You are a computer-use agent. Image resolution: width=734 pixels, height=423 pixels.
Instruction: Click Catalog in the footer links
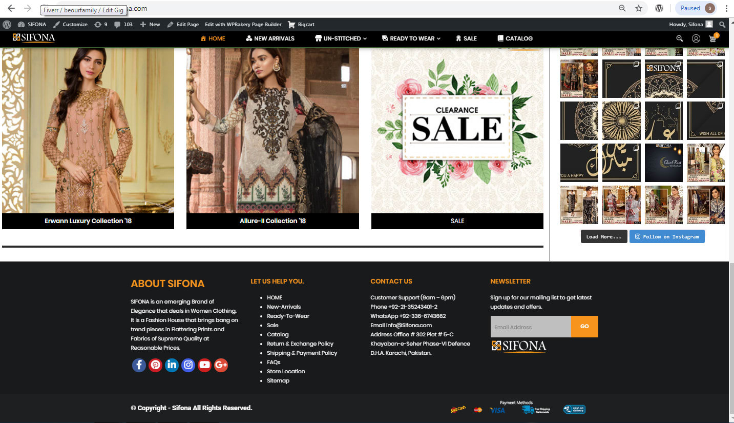278,334
